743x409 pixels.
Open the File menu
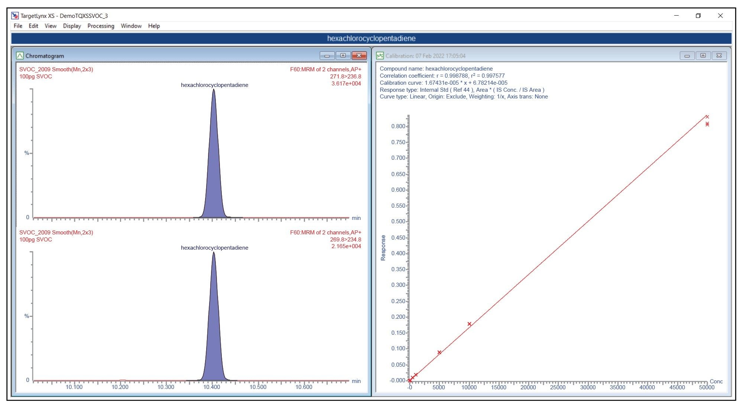(18, 26)
